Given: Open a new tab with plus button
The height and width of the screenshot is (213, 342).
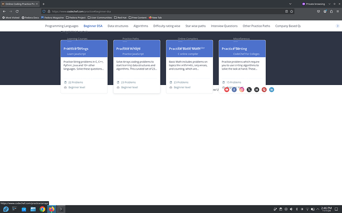Looking at the screenshot, I should pyautogui.click(x=44, y=4).
